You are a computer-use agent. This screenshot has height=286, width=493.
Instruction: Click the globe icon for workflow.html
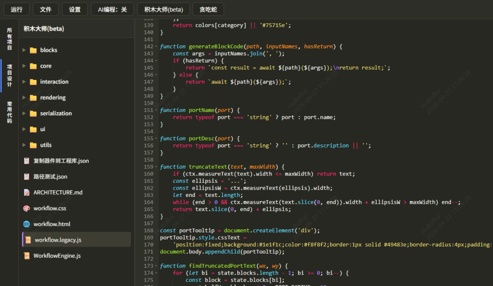pos(27,224)
